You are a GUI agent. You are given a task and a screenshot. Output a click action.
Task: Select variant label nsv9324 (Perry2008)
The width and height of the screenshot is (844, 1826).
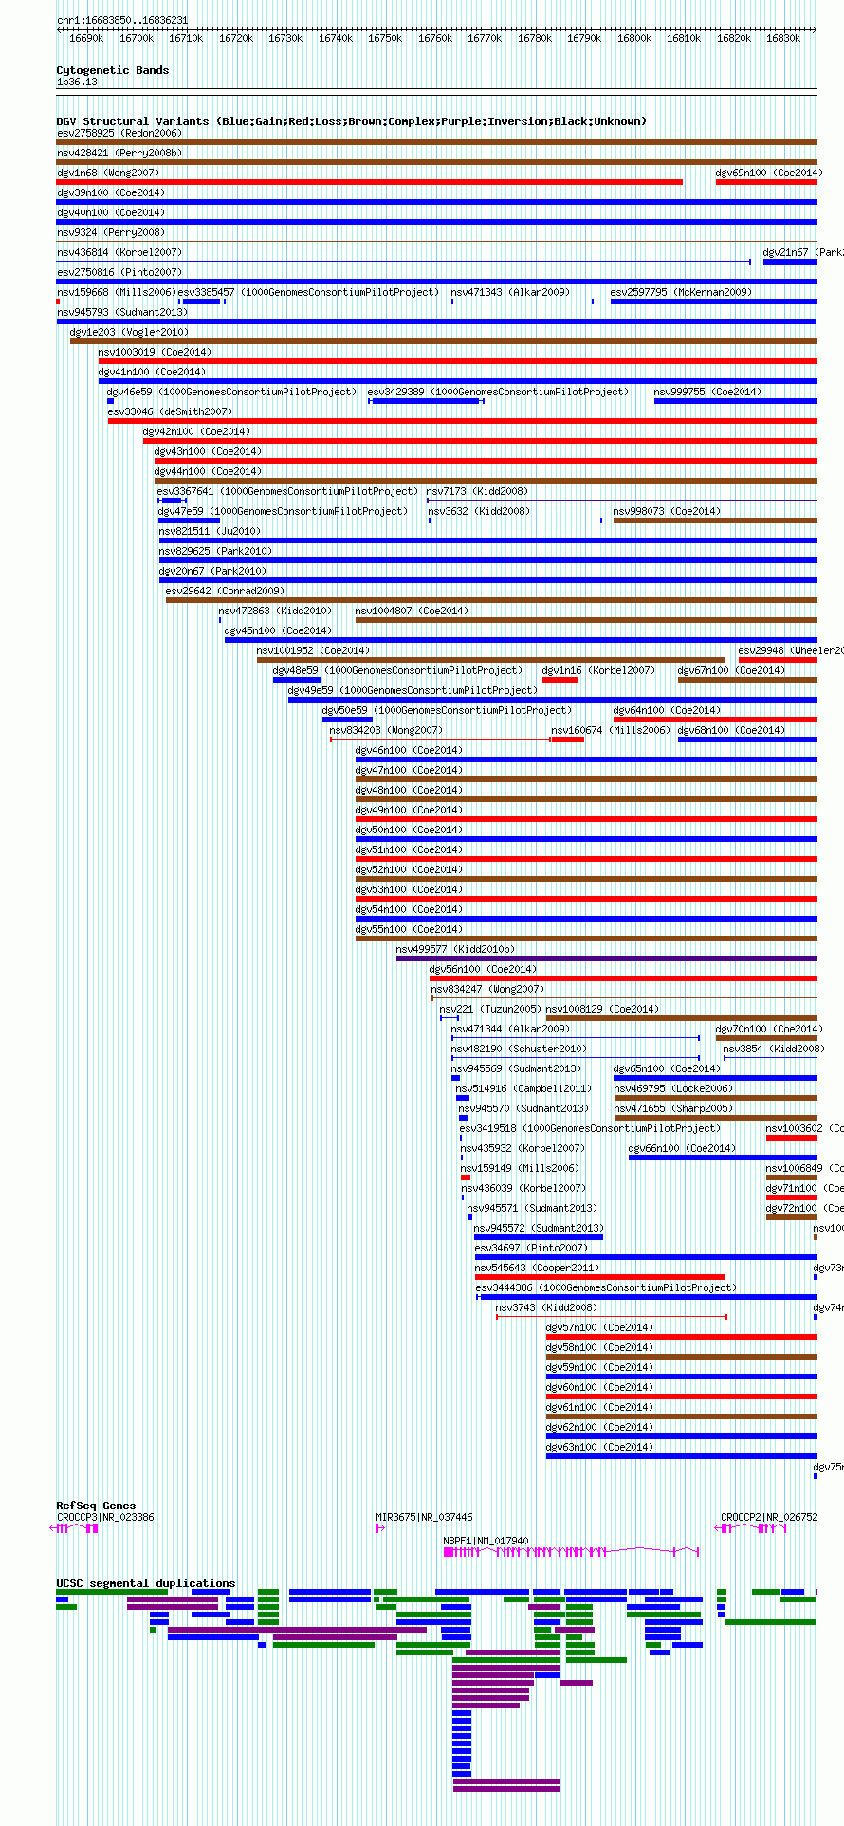[x=111, y=232]
